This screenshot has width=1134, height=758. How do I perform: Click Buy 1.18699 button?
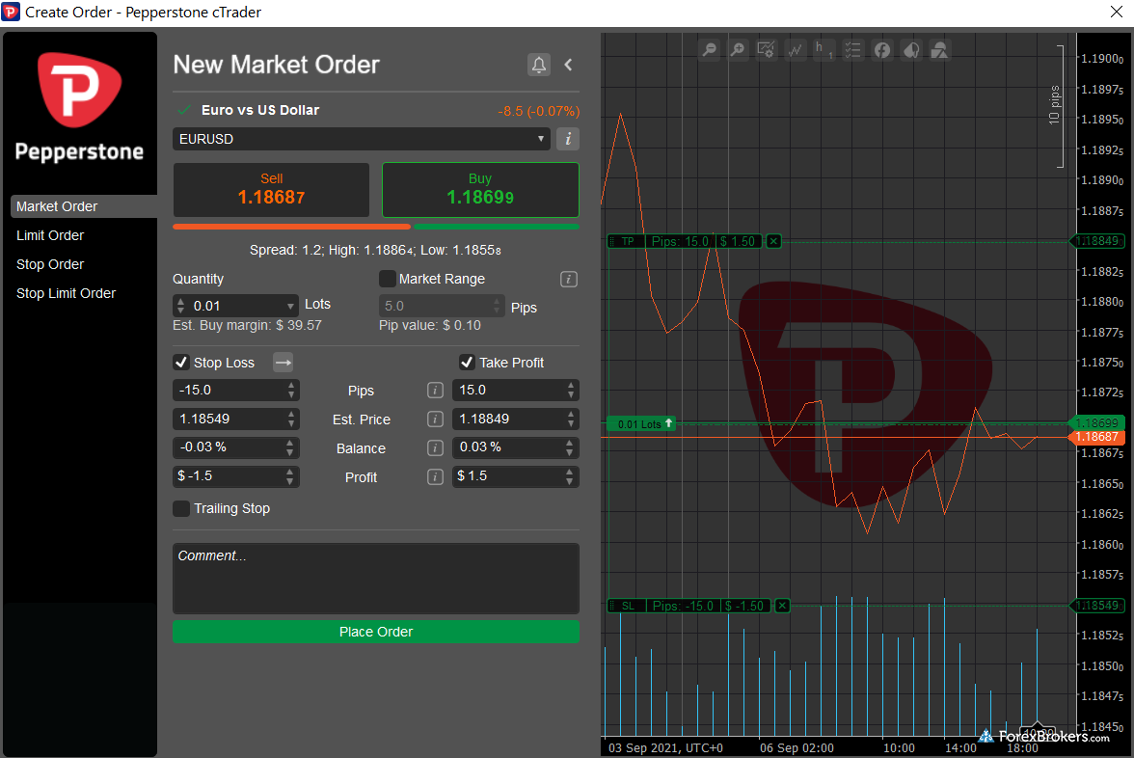[480, 189]
